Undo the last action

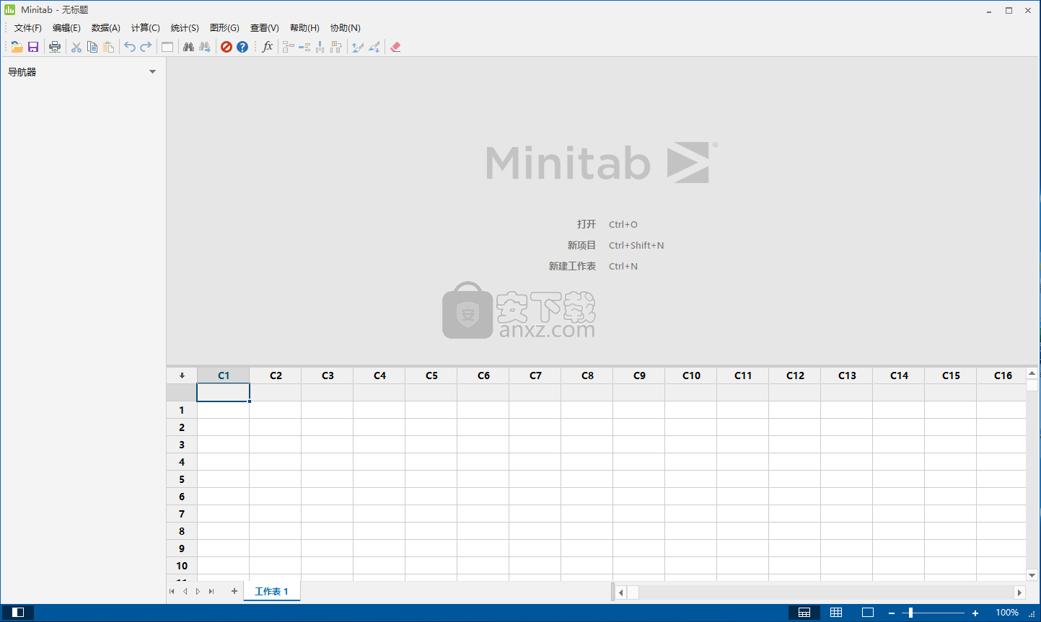(130, 47)
